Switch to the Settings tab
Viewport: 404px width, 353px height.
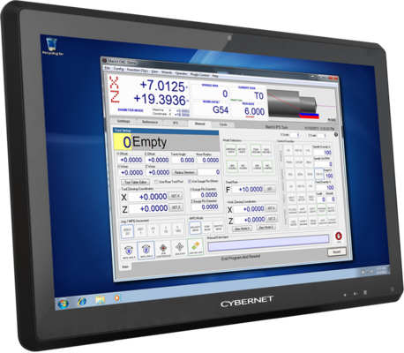click(x=123, y=121)
